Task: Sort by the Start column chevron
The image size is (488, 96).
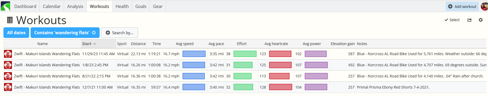Action: 95,44
